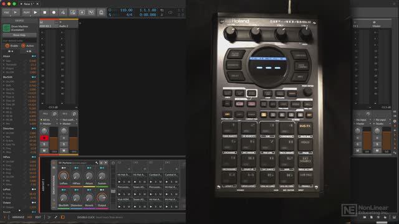
Task: Select the Audio 2 track header
Action: 69,24
